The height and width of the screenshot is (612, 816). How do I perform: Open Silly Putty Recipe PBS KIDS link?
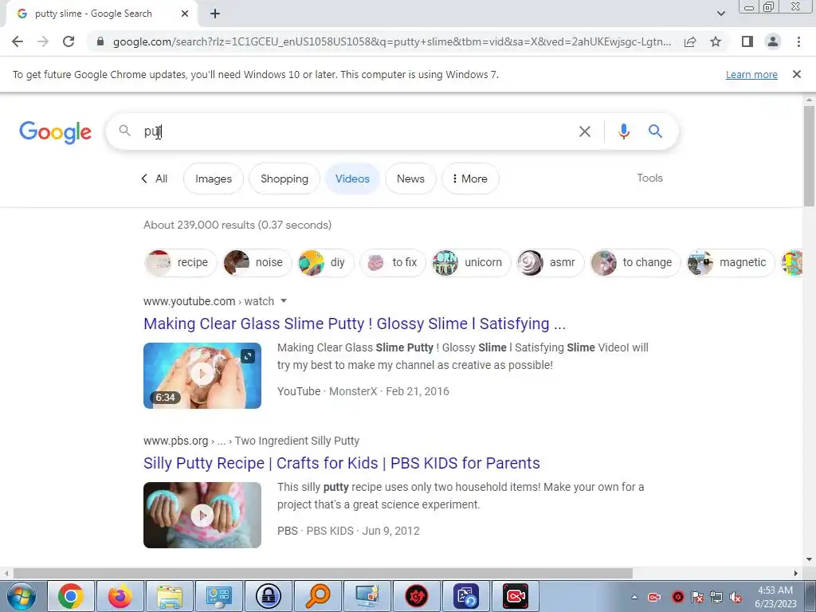click(x=341, y=463)
